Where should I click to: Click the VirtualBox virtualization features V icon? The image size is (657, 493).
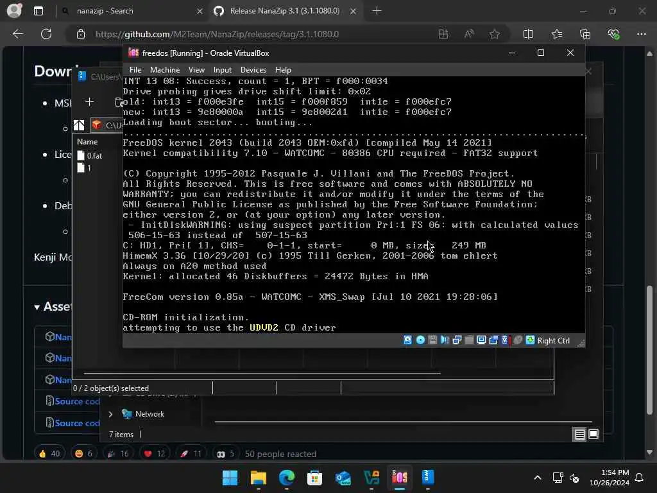(x=506, y=340)
